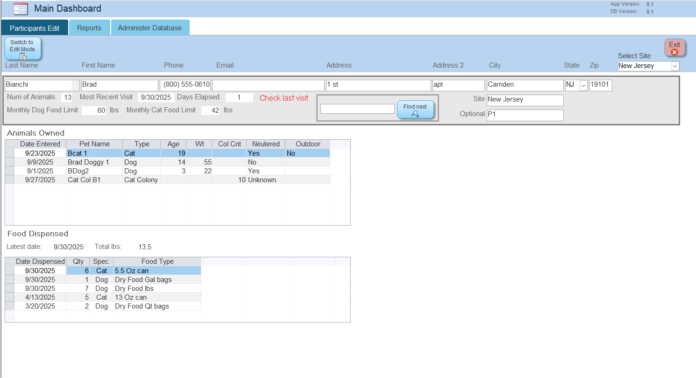Viewport: 696px width, 378px height.
Task: Click the Unknown neutered cell
Action: [x=266, y=180]
